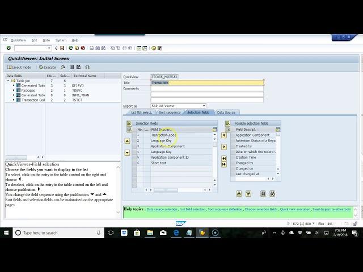Viewport: 363px width, 272px height.
Task: Click the select all icon left of Selection fields title
Action: (x=129, y=124)
